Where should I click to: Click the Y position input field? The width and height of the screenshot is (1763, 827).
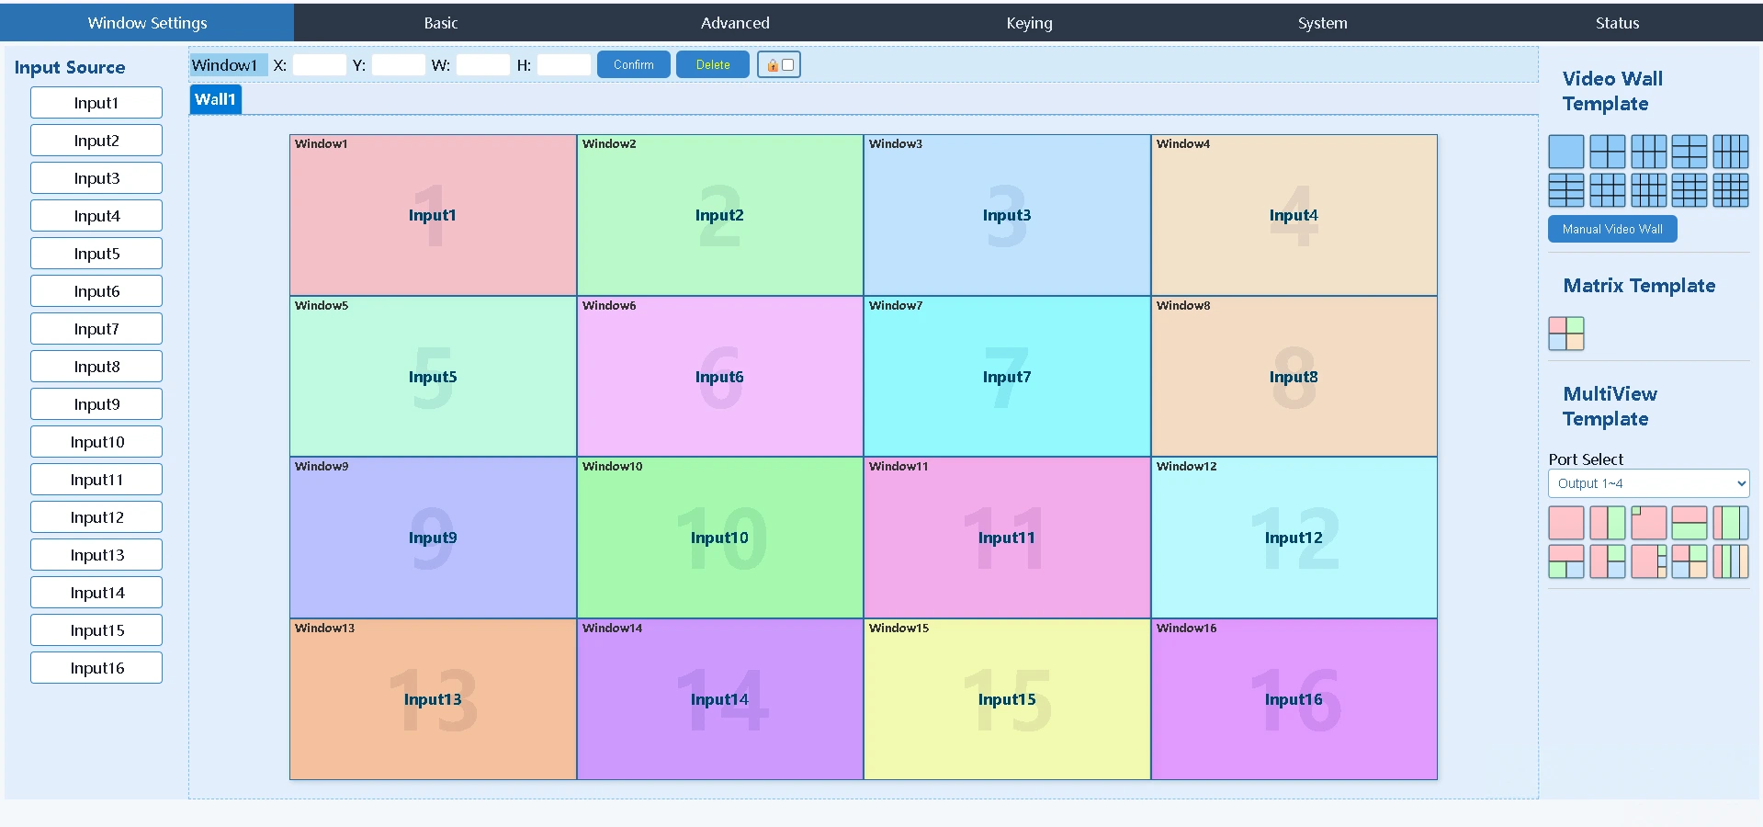[x=399, y=65]
